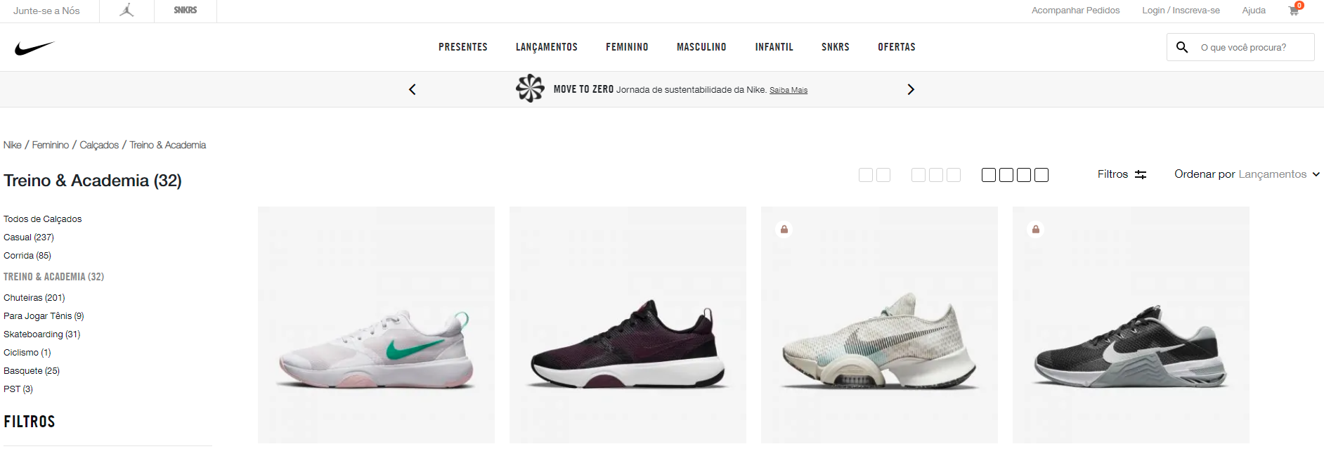Click the search magnifier icon

[1182, 47]
